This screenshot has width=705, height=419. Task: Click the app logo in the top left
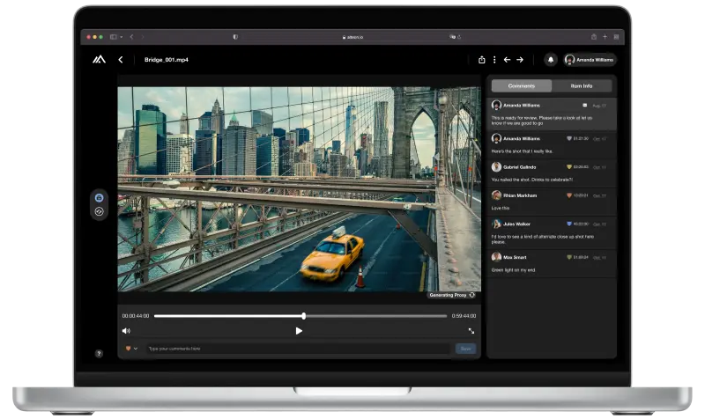click(x=98, y=60)
